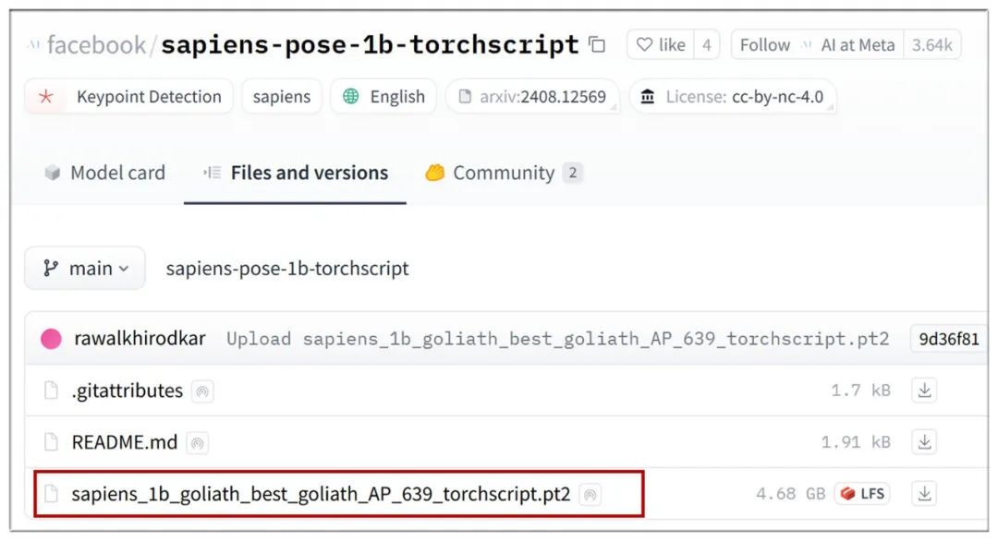Open the sapiens-pose-1b-torchscript title link

pyautogui.click(x=370, y=44)
